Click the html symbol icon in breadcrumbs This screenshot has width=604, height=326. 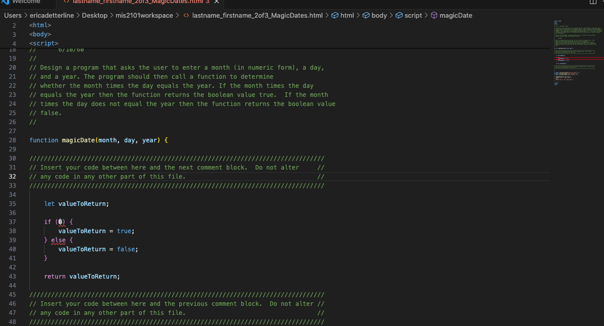pos(335,16)
